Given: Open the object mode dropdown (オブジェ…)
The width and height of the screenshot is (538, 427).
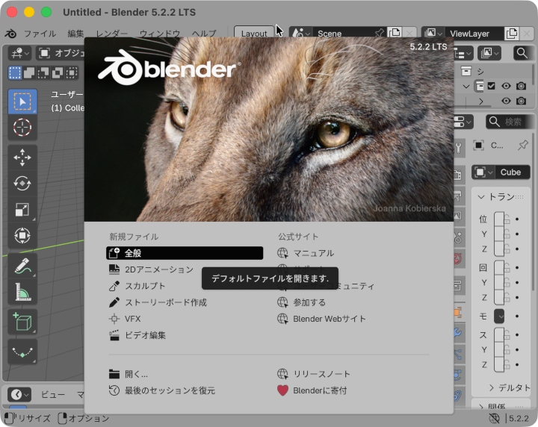Looking at the screenshot, I should click(60, 53).
